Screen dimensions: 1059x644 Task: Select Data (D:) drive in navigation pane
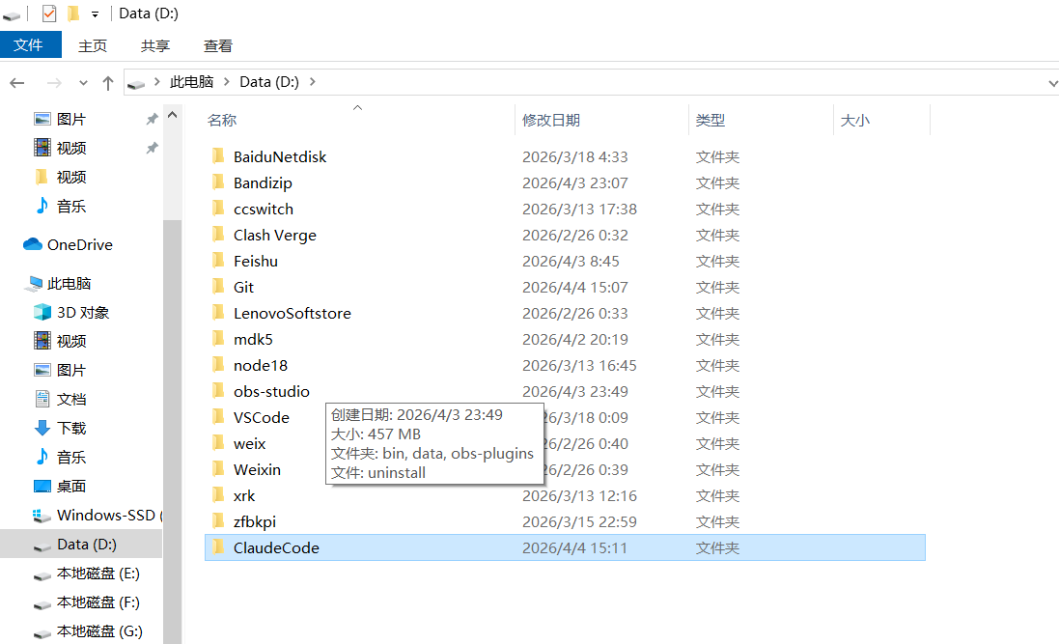pos(87,544)
